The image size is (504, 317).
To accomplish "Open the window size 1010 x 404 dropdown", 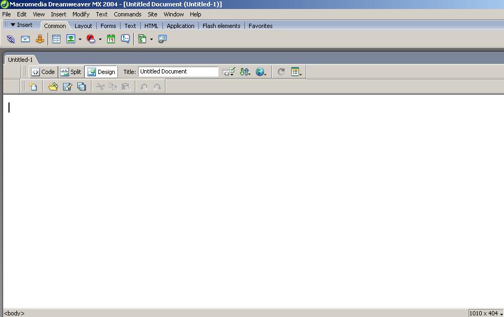I will [x=485, y=313].
